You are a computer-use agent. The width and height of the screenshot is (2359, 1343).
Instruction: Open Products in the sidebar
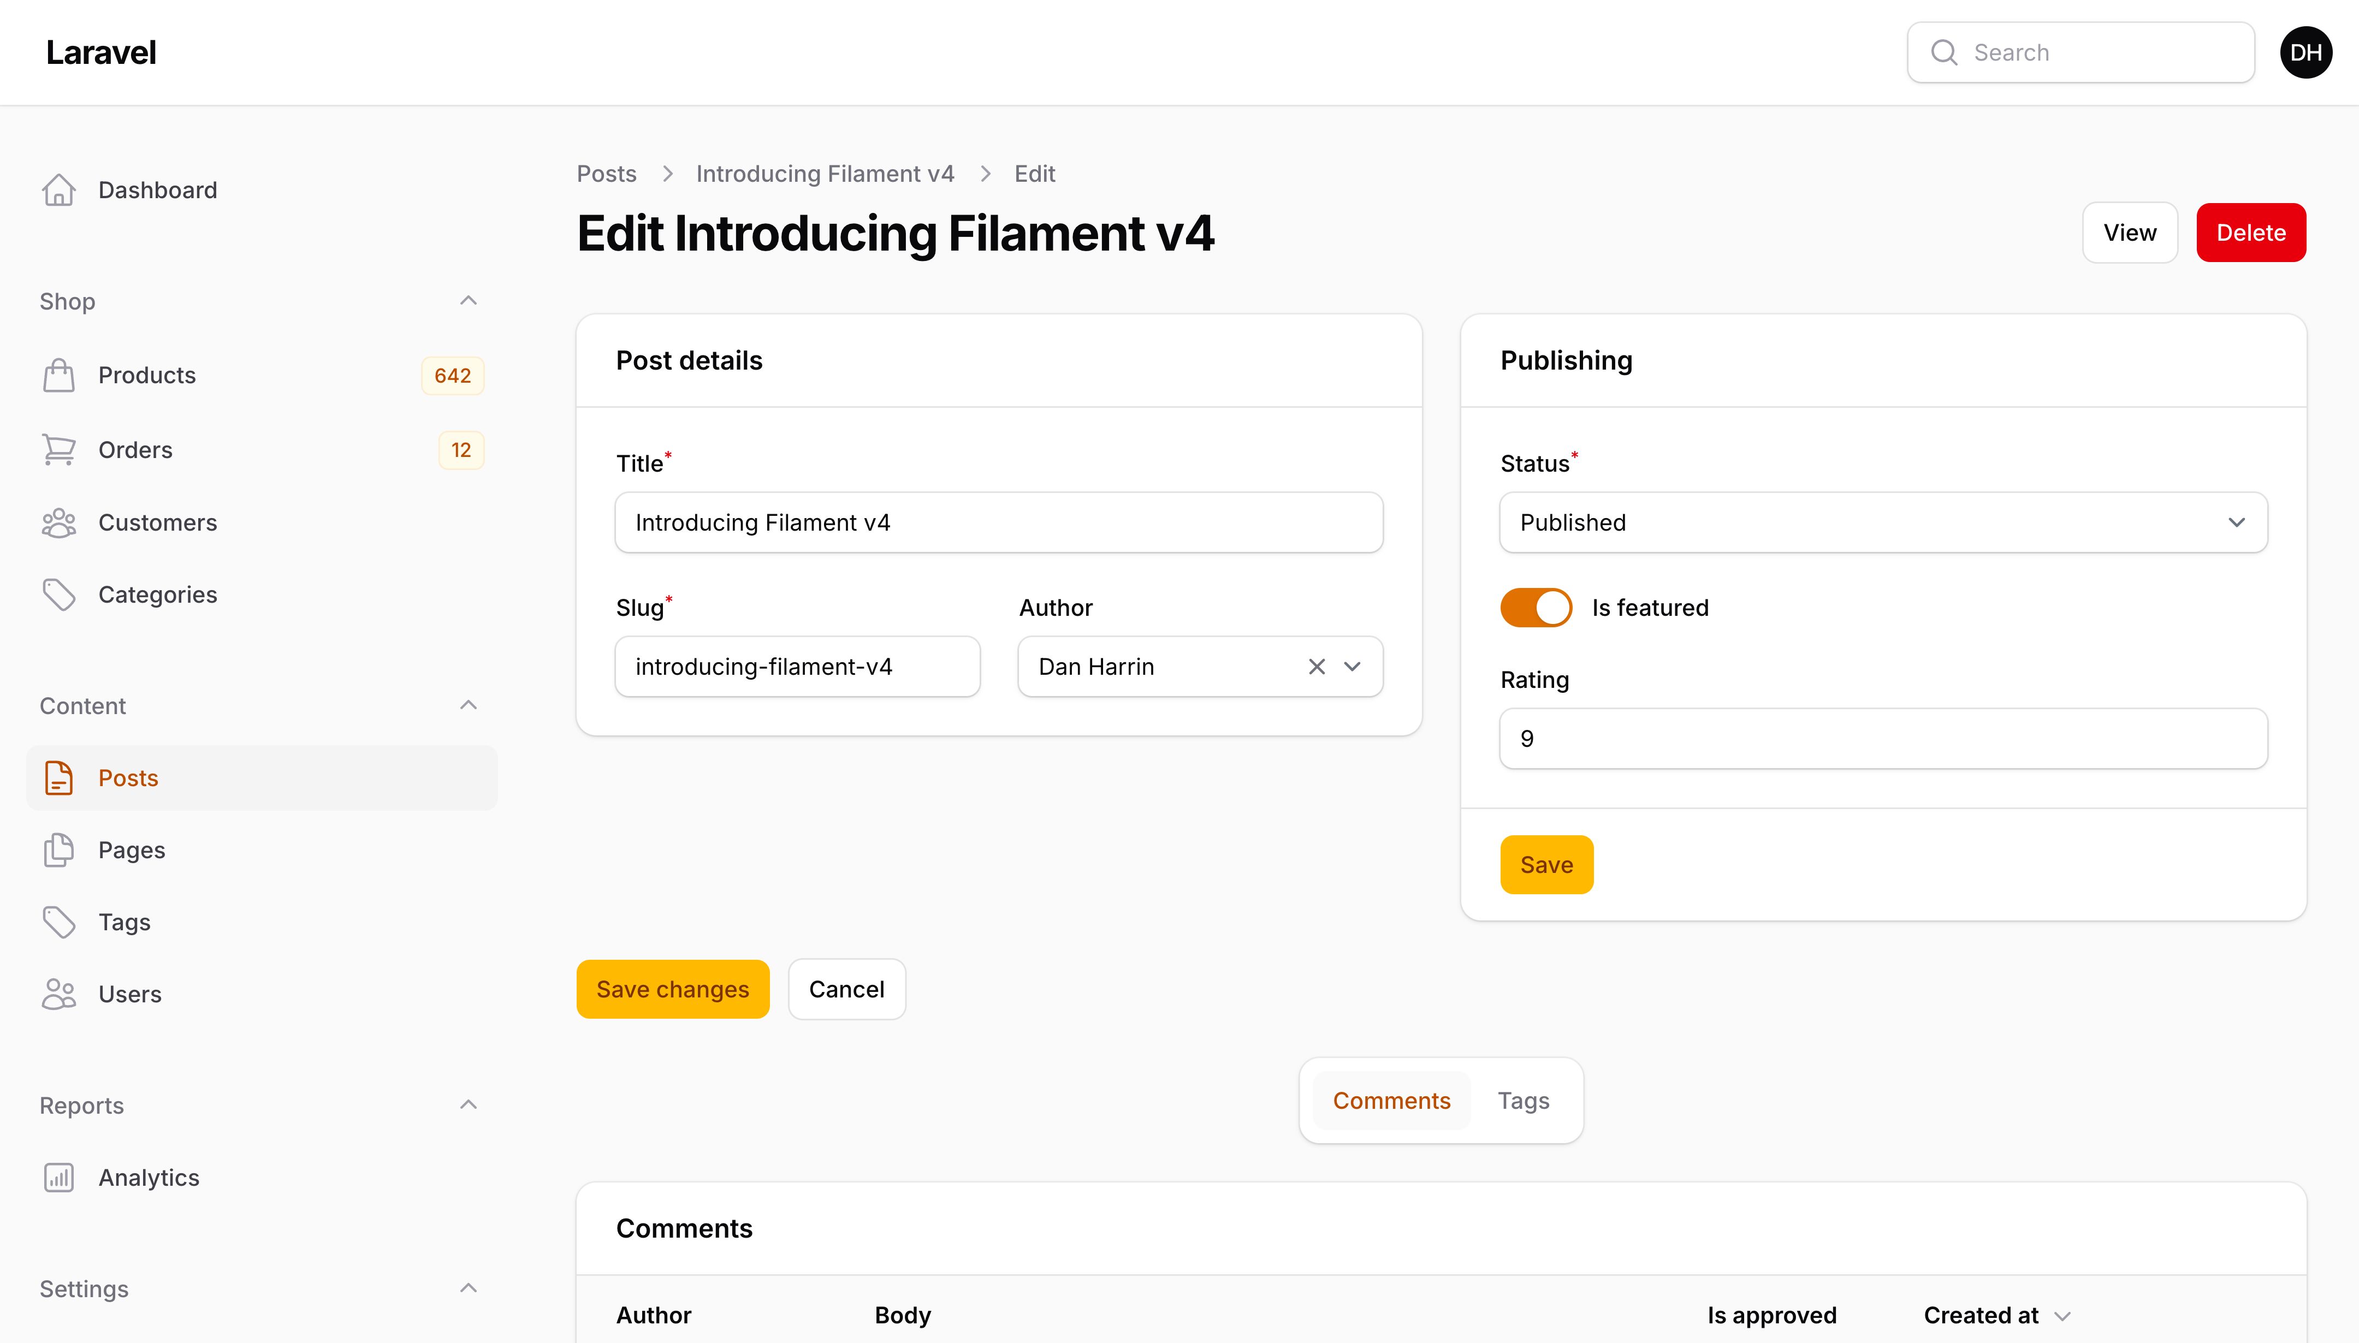point(262,376)
